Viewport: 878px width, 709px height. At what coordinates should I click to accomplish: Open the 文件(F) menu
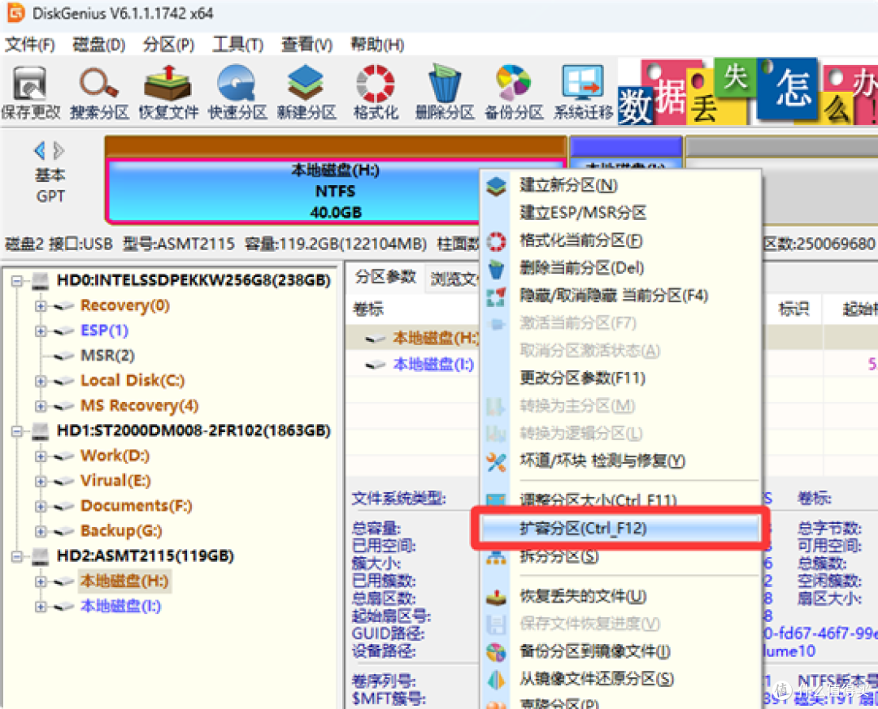30,44
